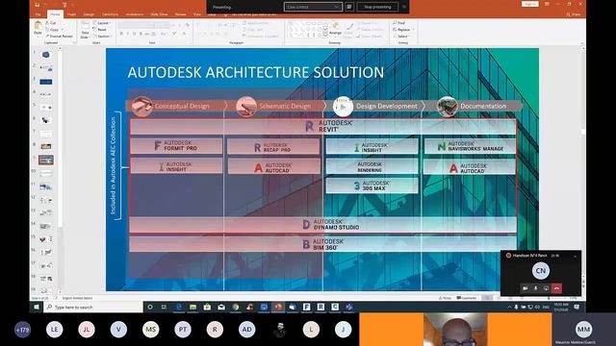The width and height of the screenshot is (616, 346).
Task: Click in the Windows search box
Action: 93,308
